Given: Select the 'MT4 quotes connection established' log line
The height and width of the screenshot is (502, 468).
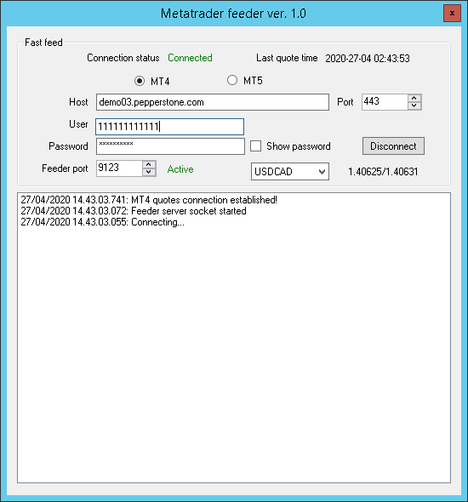Looking at the screenshot, I should coord(149,200).
